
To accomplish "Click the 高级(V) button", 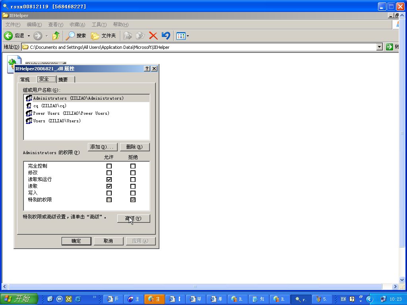I will pyautogui.click(x=134, y=219).
